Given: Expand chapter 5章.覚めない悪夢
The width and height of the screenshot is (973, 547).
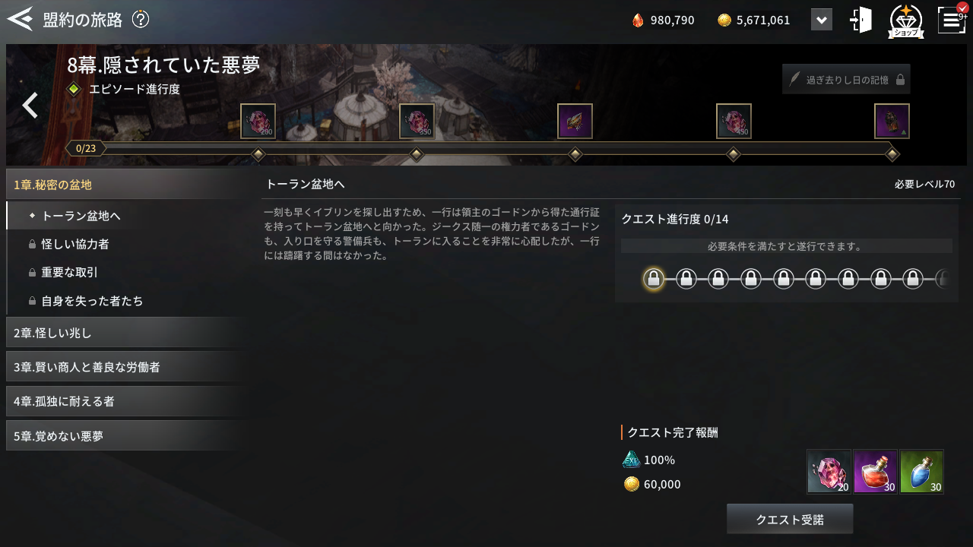Looking at the screenshot, I should [x=125, y=436].
